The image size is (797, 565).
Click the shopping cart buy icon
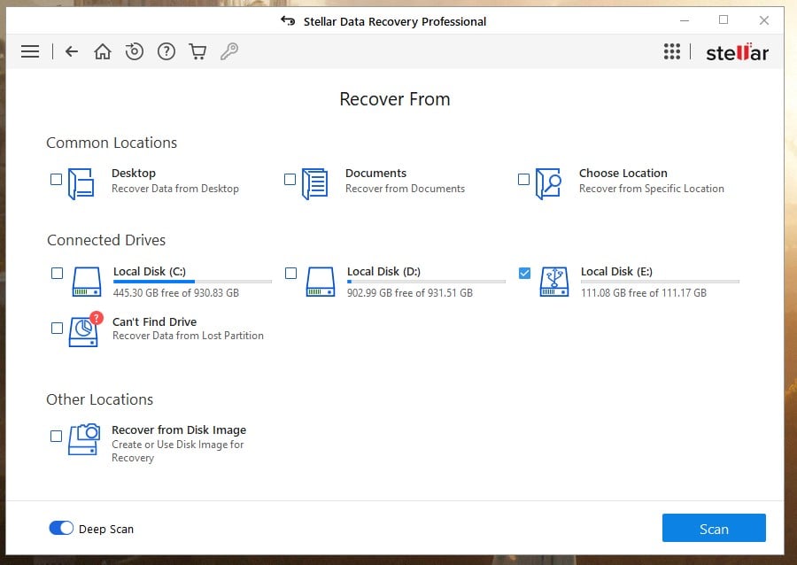coord(197,51)
